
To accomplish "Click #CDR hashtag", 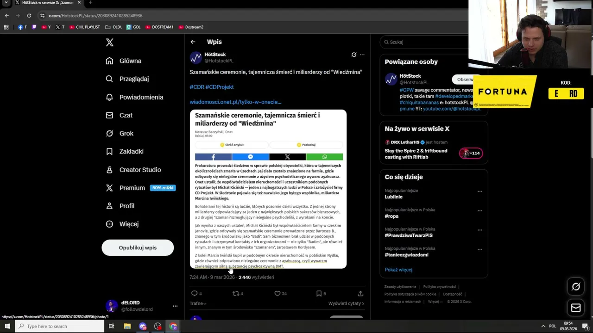I will 197,87.
